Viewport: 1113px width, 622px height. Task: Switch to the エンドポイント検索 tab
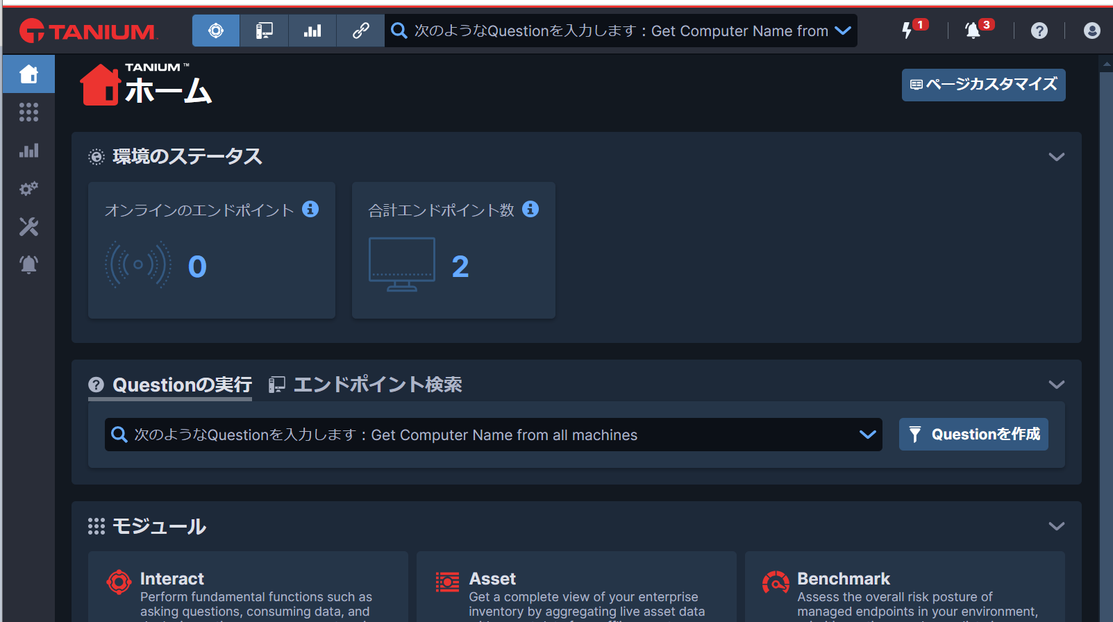365,385
